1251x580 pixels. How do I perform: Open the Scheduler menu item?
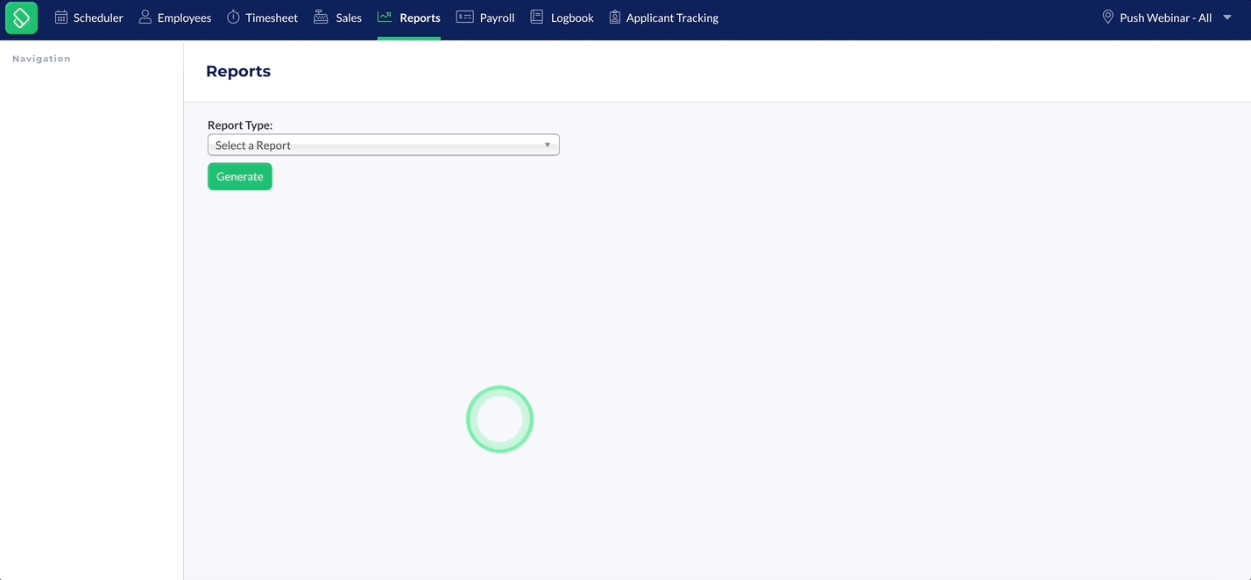pyautogui.click(x=89, y=18)
